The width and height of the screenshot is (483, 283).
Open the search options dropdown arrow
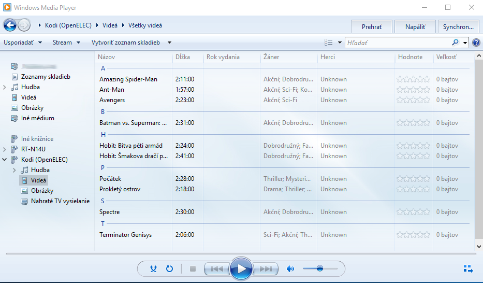465,43
